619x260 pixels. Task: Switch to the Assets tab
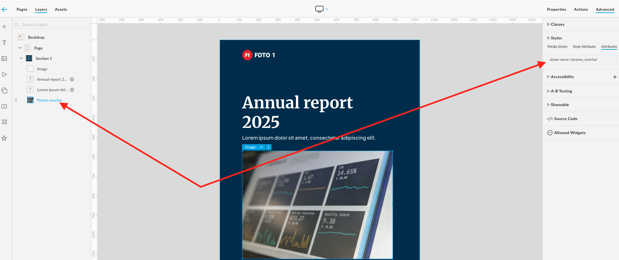61,9
